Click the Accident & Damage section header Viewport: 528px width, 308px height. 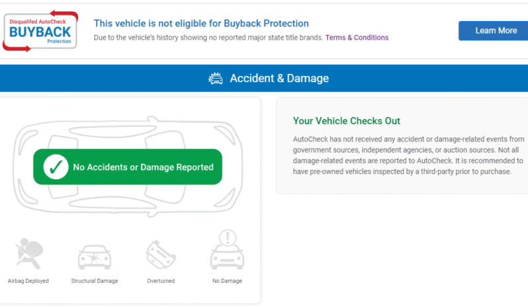[279, 79]
